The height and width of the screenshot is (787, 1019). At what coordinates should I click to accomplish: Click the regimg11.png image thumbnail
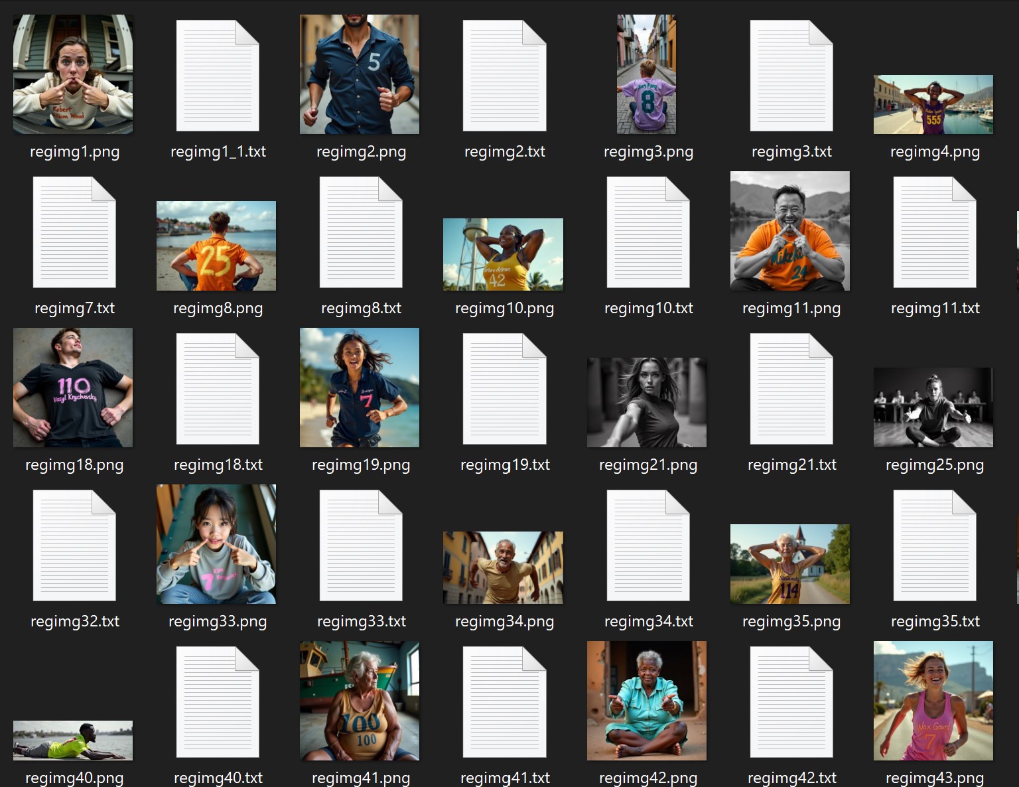point(790,231)
